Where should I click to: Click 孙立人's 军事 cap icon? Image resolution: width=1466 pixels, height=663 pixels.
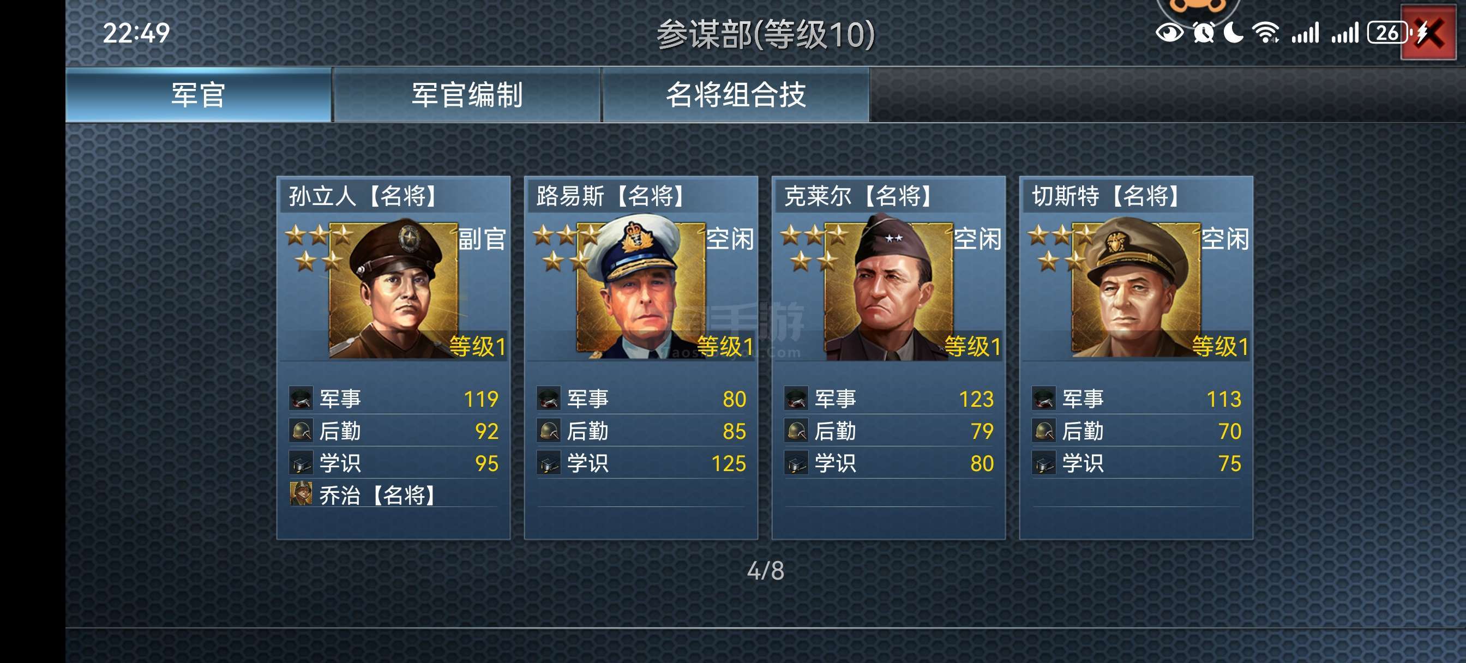pyautogui.click(x=301, y=399)
